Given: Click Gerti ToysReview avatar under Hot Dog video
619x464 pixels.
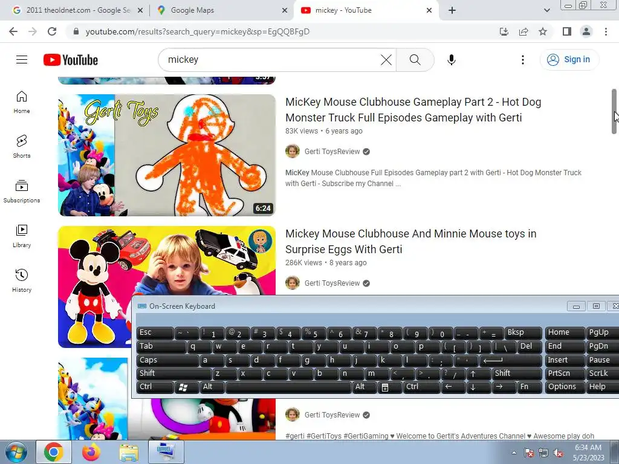Looking at the screenshot, I should [293, 151].
